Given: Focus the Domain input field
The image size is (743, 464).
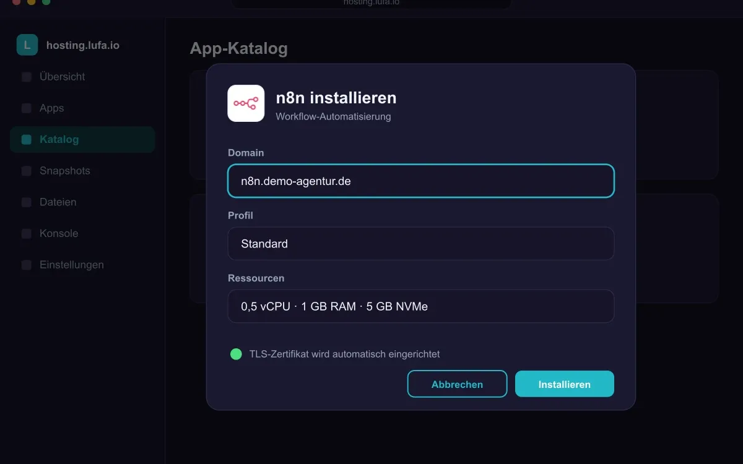Looking at the screenshot, I should pyautogui.click(x=421, y=181).
